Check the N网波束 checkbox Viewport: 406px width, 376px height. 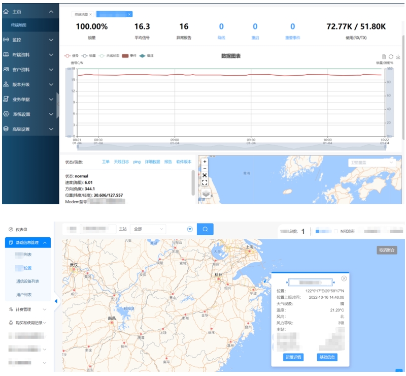336,231
